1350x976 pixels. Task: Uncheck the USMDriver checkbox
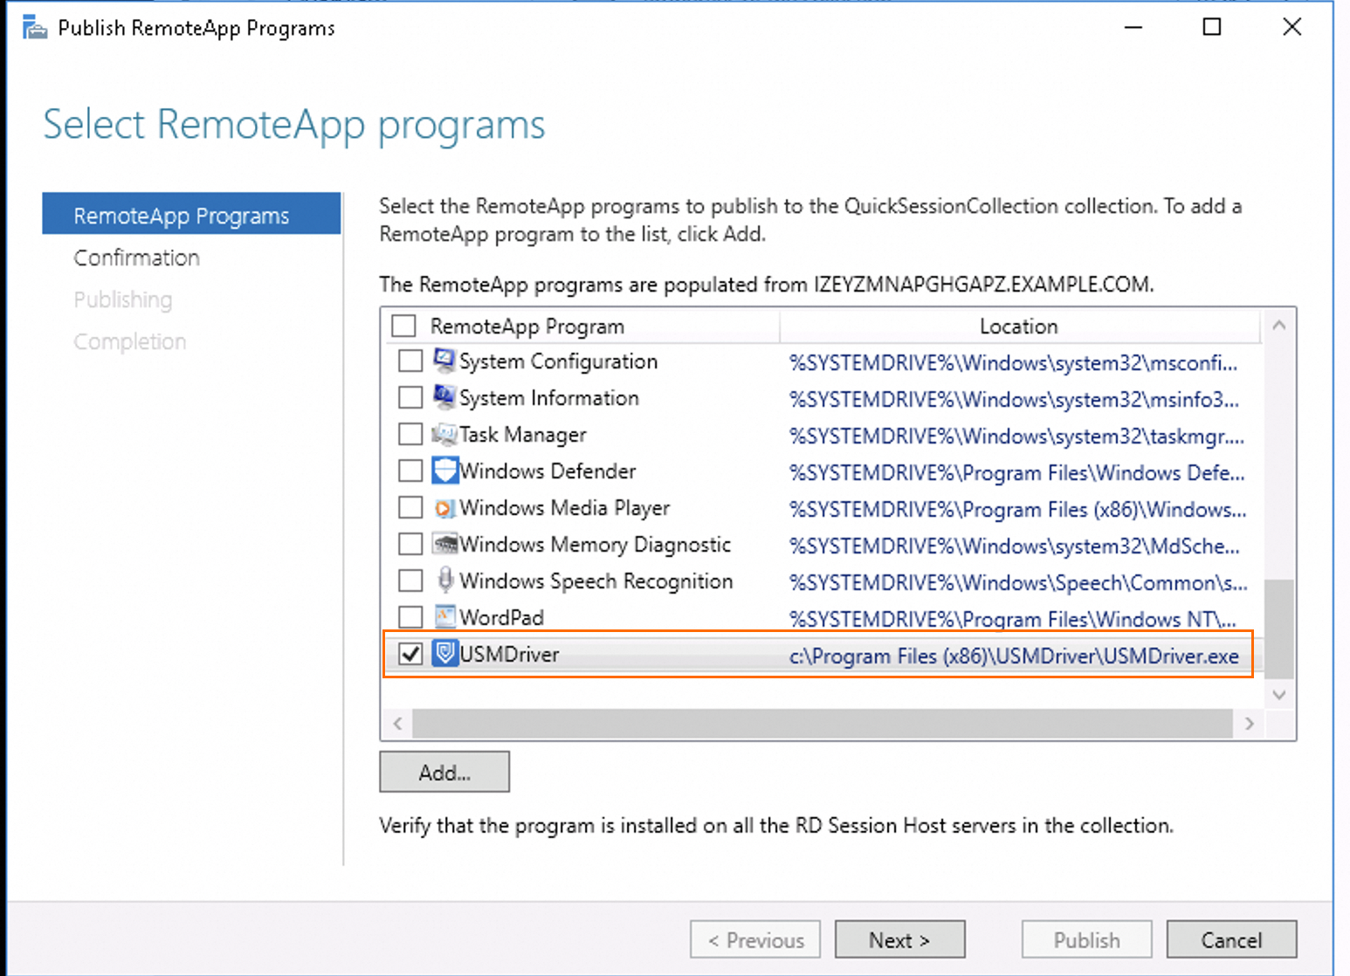(410, 654)
